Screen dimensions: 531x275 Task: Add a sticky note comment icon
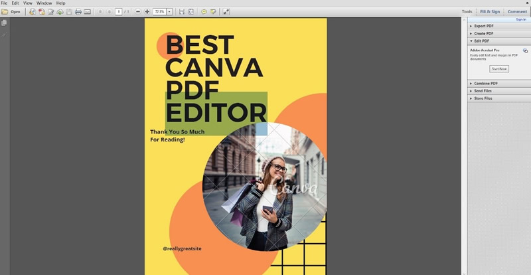204,12
